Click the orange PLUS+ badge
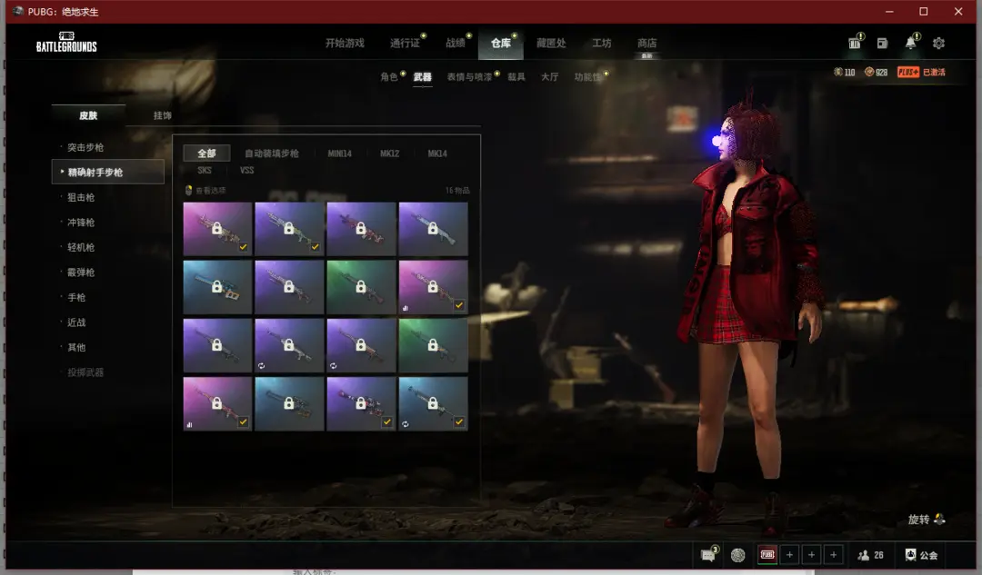982x575 pixels. pos(907,72)
